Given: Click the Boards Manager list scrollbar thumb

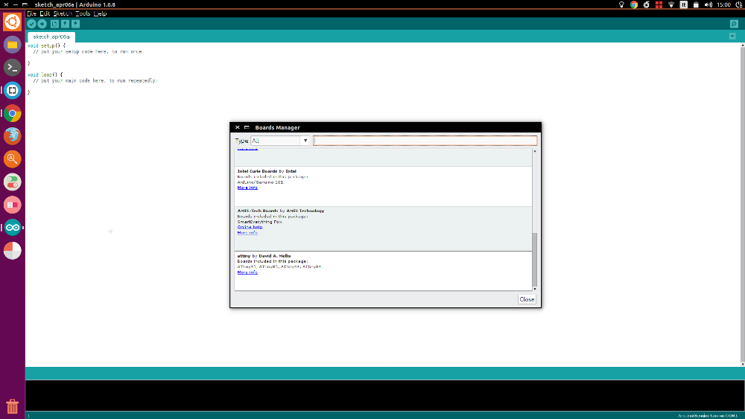Looking at the screenshot, I should [534, 260].
